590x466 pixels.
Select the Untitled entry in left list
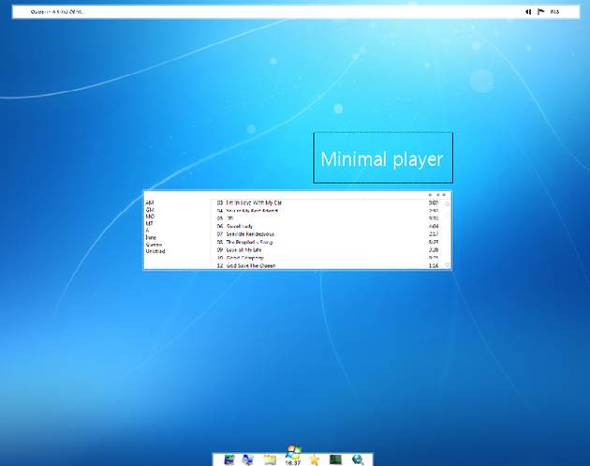click(x=155, y=251)
